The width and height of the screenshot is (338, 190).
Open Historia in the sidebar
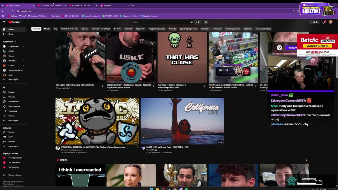coord(14,92)
